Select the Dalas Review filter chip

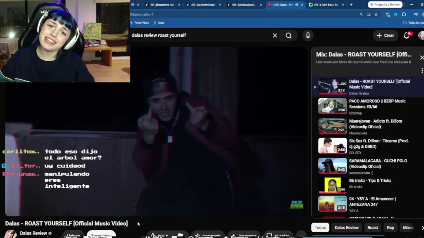pyautogui.click(x=346, y=227)
